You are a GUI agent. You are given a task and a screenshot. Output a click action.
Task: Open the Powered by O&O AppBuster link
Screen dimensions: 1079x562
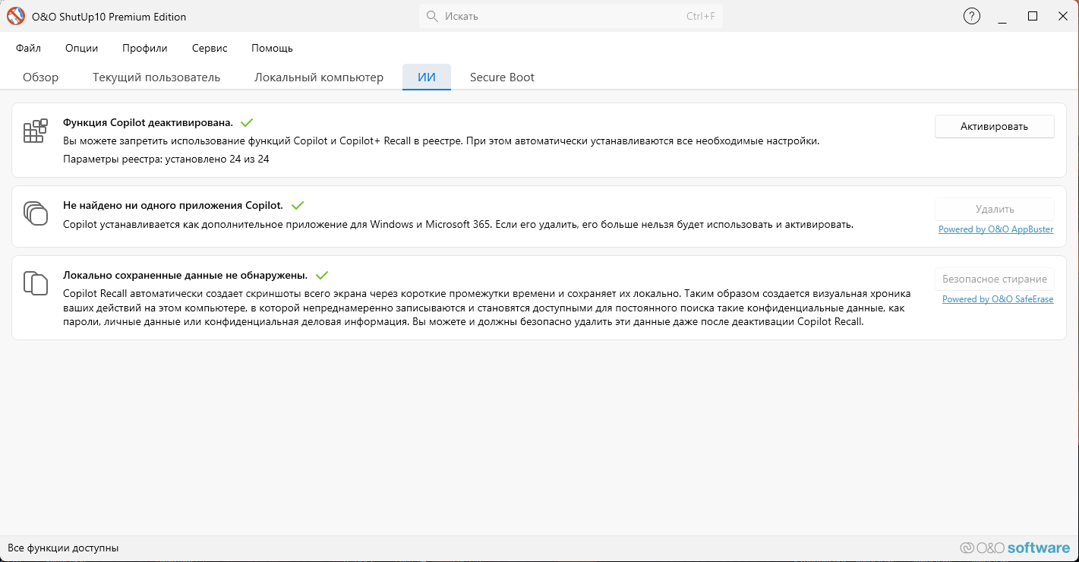996,229
